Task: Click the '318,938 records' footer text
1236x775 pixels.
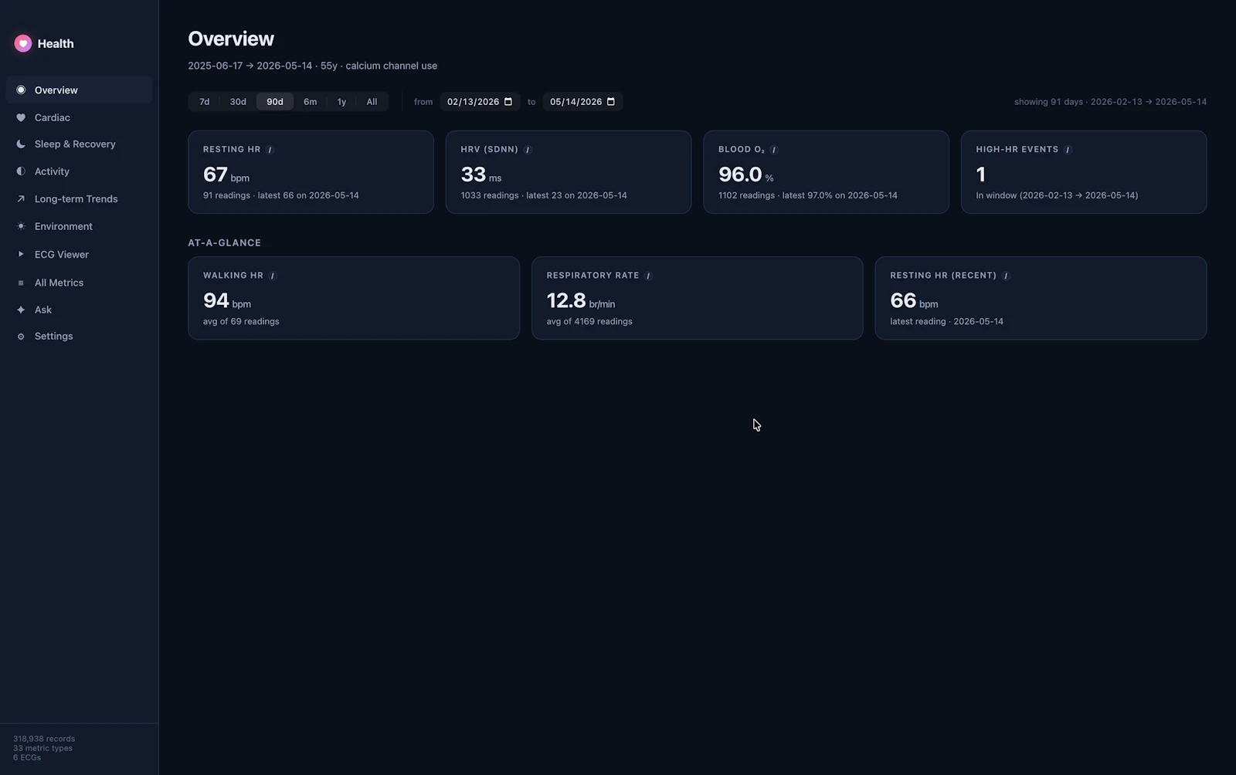Action: 44,739
